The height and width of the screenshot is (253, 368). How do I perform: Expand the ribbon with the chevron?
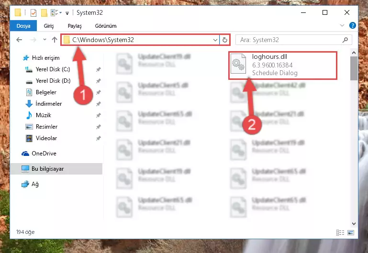pos(342,25)
